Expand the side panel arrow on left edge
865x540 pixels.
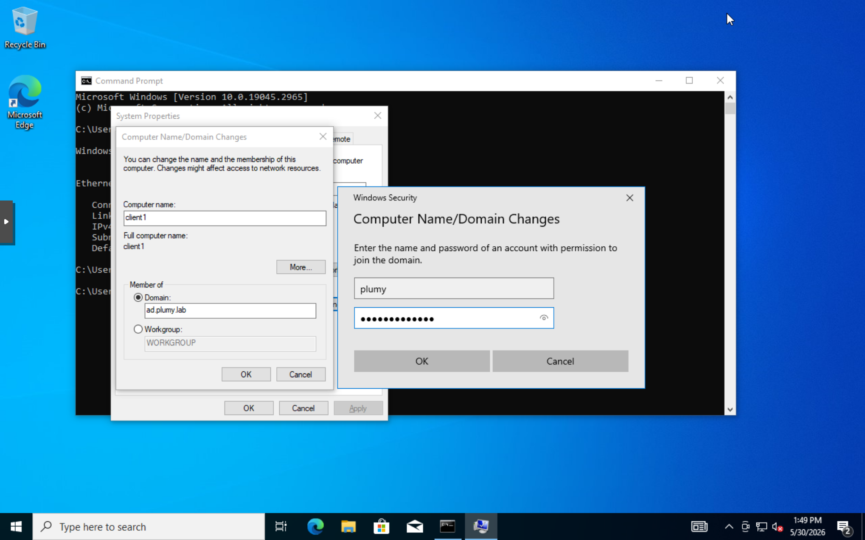tap(6, 222)
